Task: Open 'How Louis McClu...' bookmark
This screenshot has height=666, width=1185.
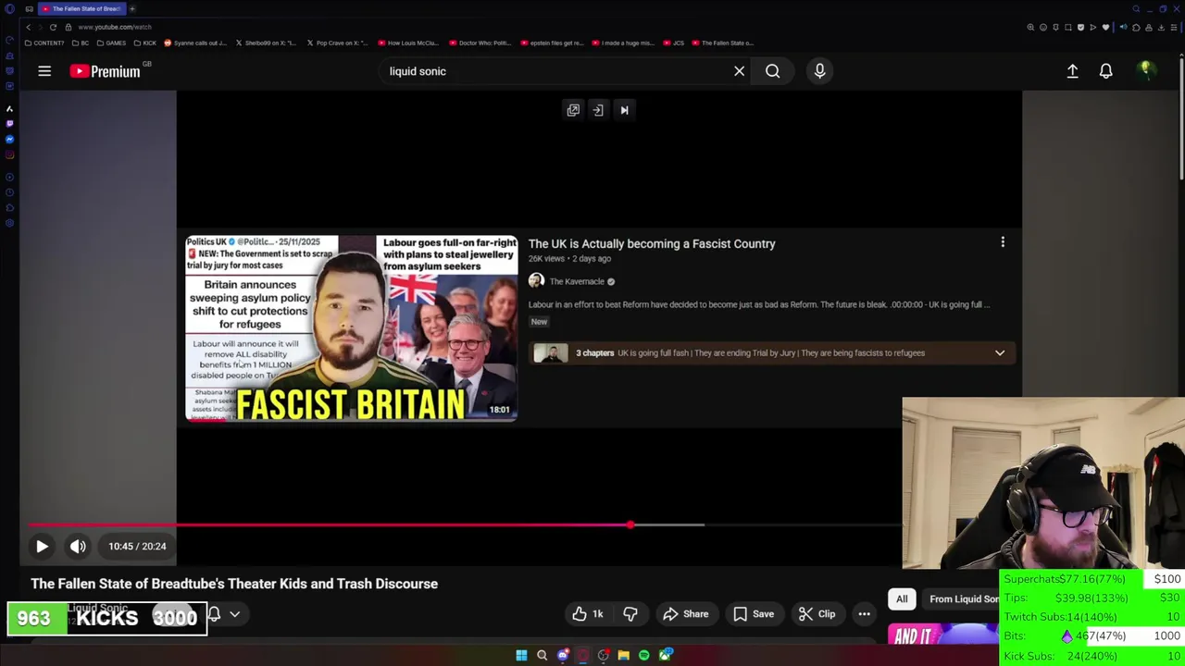Action: tap(408, 43)
